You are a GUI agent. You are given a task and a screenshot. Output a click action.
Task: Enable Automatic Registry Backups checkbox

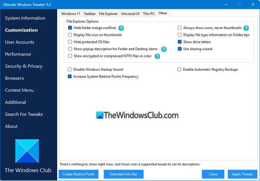(179, 70)
